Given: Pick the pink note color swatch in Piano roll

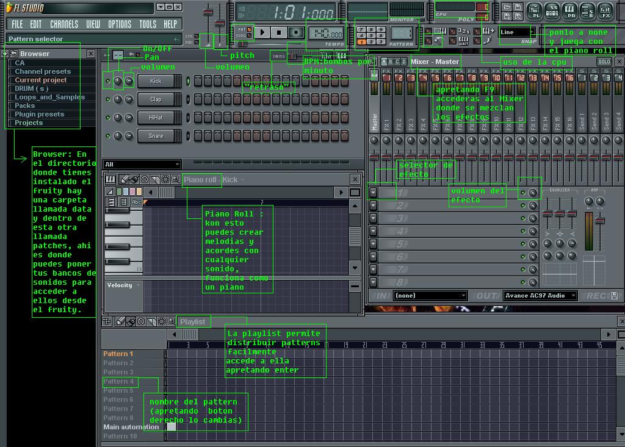Looking at the screenshot, I should 132,191.
